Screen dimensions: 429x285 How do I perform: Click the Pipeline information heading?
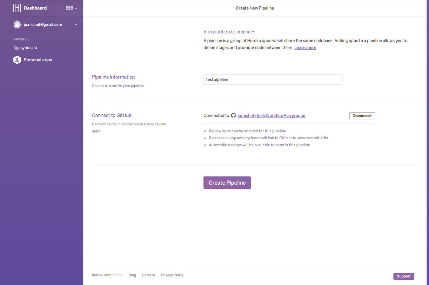pyautogui.click(x=113, y=77)
